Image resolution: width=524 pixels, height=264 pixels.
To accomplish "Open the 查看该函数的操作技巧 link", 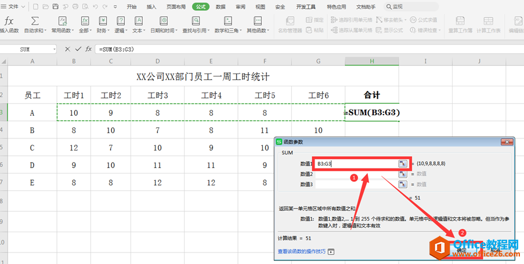I will (x=302, y=251).
